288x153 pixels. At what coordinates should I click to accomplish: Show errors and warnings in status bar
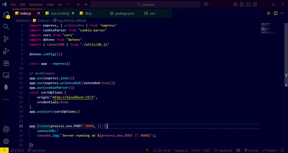coord(17,150)
